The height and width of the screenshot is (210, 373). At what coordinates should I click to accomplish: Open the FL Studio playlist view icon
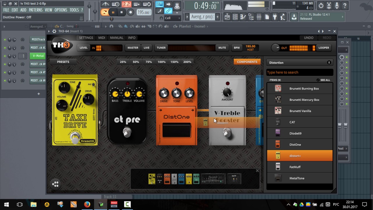pyautogui.click(x=227, y=17)
